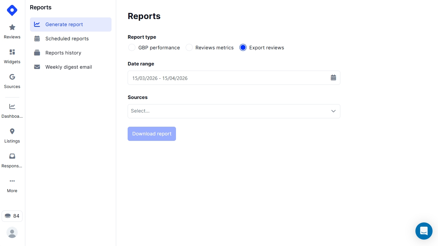Screen dimensions: 438x246
Task: Expand the Sources dropdown chevron arrow
Action: coord(333,111)
